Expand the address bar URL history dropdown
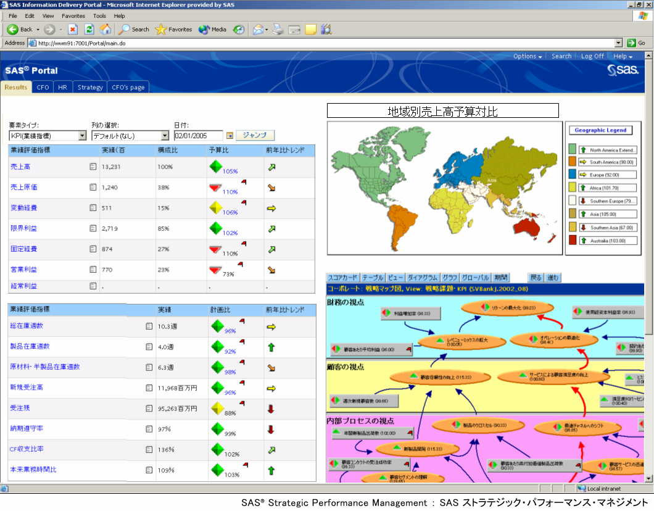Screen dimensions: 654x511 click(x=619, y=43)
